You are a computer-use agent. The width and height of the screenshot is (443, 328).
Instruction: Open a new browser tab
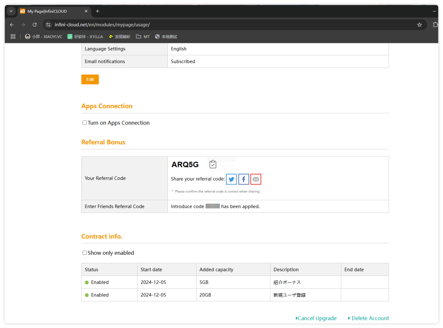[x=98, y=11]
